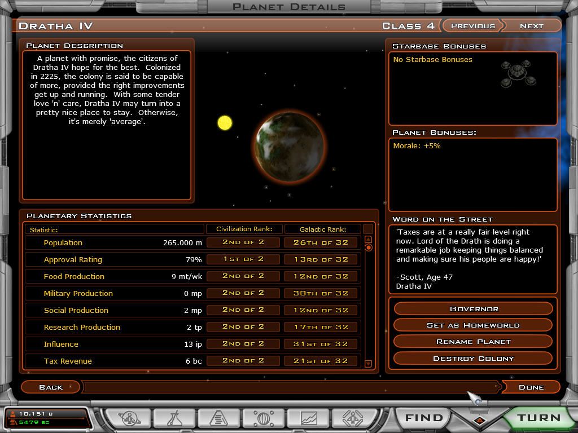Screen dimensions: 578x433
Task: Click the pyramid-shaped Domestic Policy icon
Action: [218, 418]
